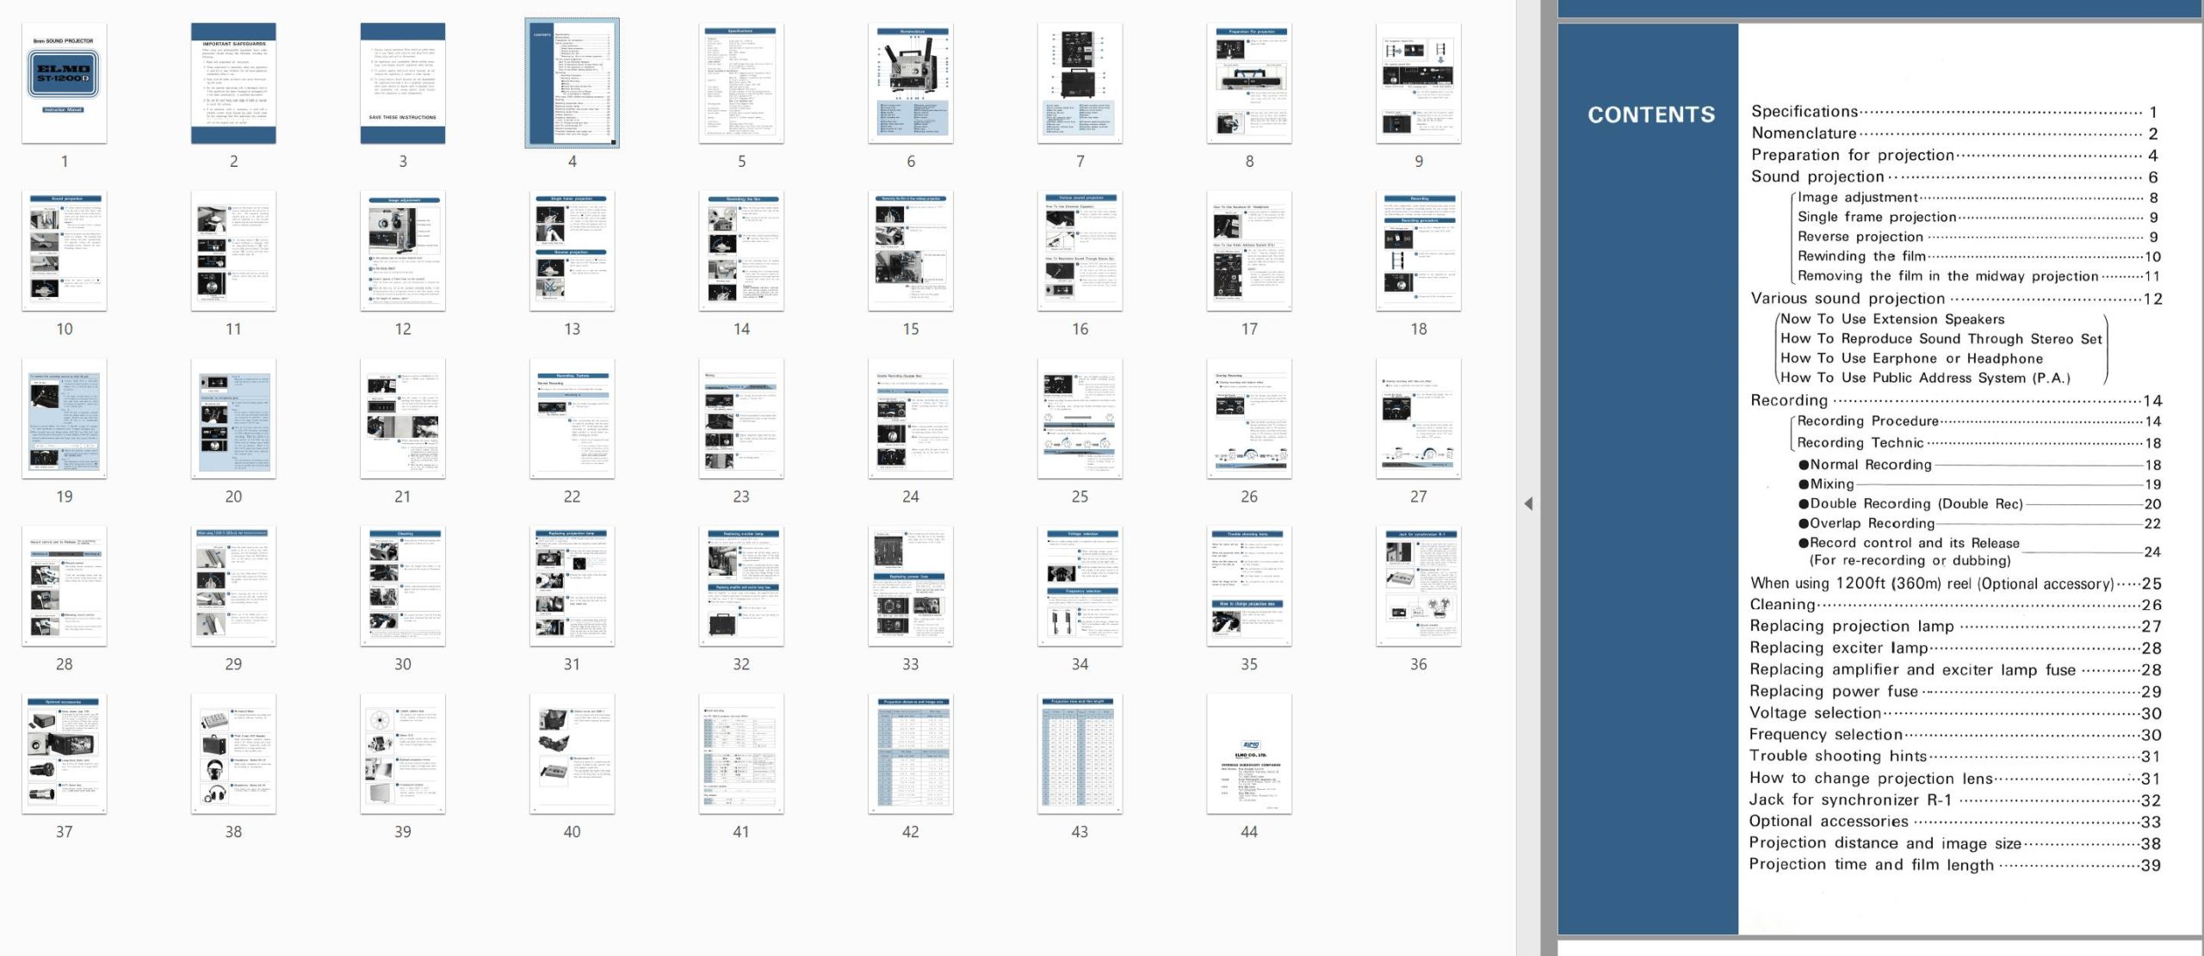Open page 19 blue-background thumbnail

(x=65, y=419)
